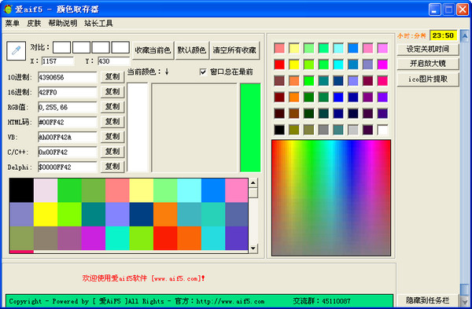The image size is (472, 309).
Task: Pick orange swatch in preset palette fourth row
Action: 294,97
